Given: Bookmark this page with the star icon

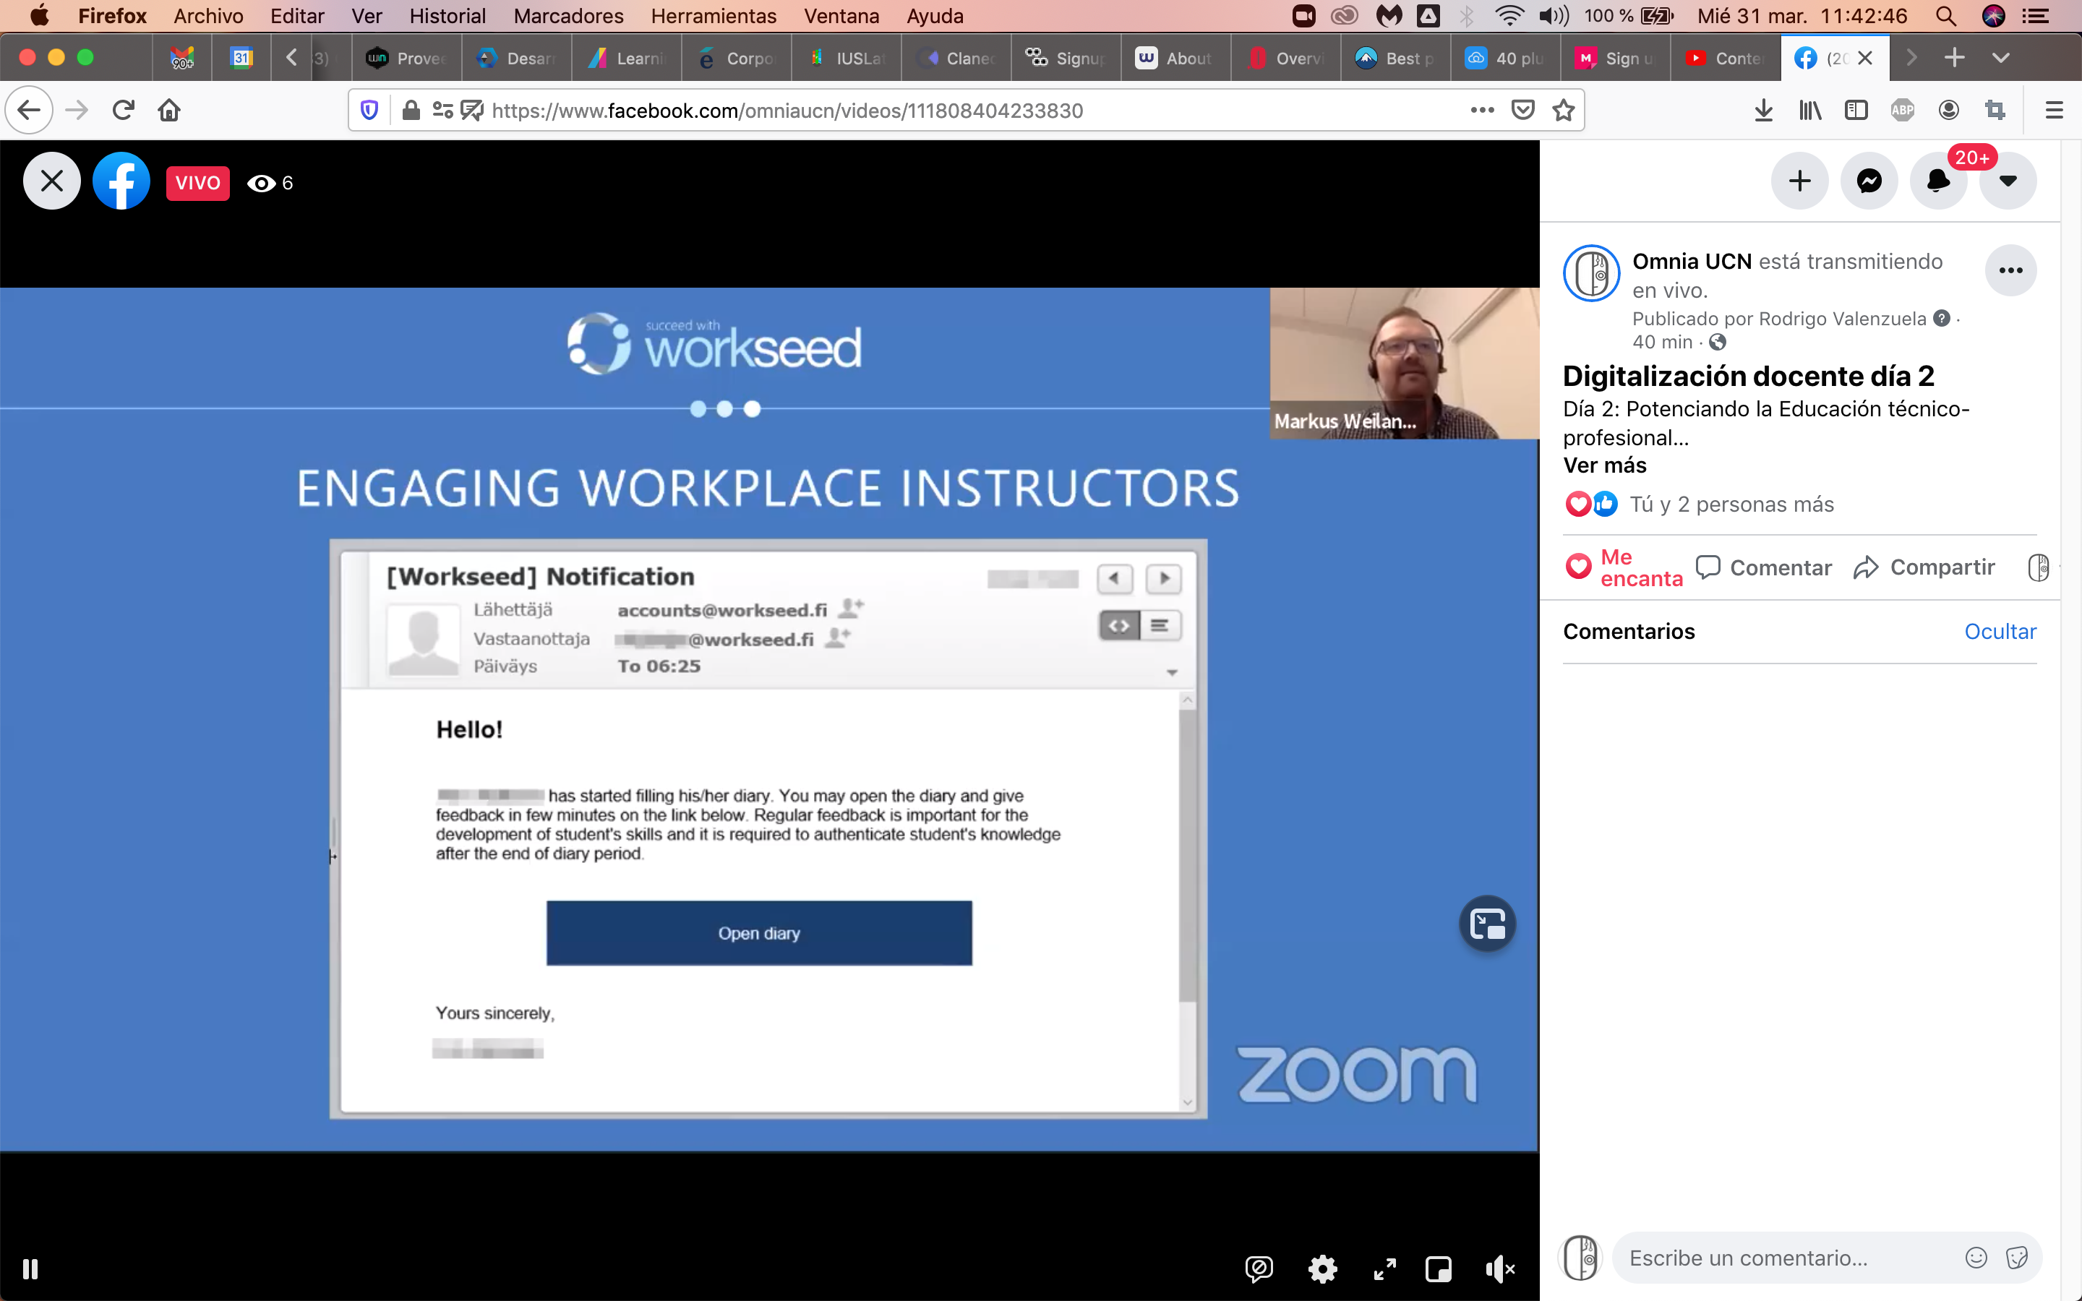Looking at the screenshot, I should point(1563,110).
